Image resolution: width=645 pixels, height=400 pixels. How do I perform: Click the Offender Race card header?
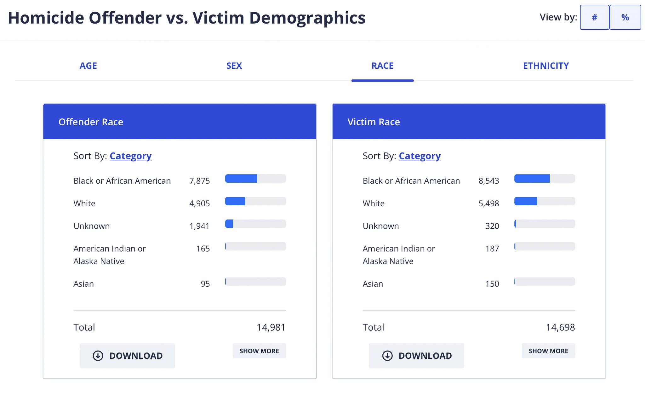(180, 122)
